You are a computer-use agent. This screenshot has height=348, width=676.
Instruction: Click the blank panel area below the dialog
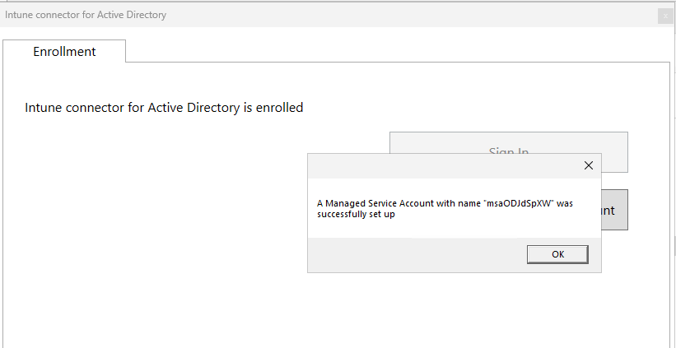click(x=453, y=313)
